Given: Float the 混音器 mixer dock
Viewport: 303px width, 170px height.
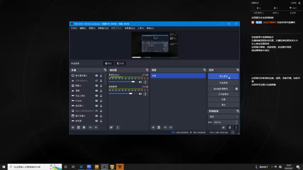Looking at the screenshot, I should click(x=147, y=70).
